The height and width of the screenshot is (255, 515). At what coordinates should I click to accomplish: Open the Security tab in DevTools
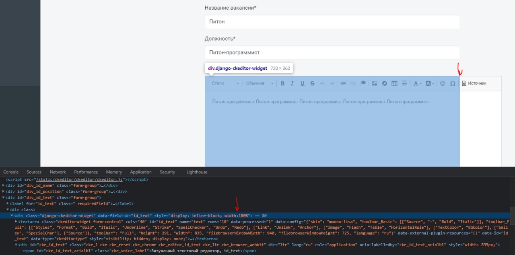167,172
